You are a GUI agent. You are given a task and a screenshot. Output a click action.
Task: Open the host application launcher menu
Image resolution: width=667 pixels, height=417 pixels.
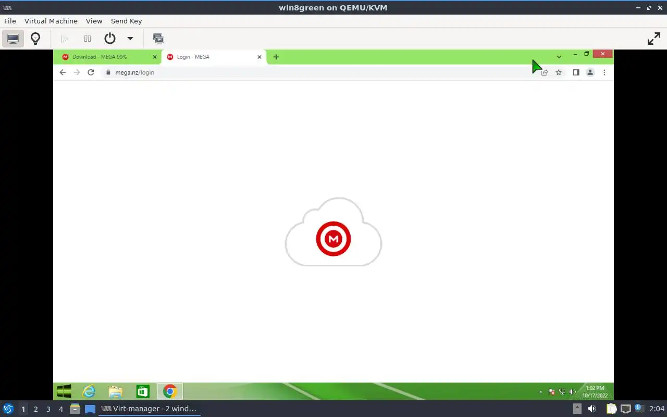click(x=8, y=409)
